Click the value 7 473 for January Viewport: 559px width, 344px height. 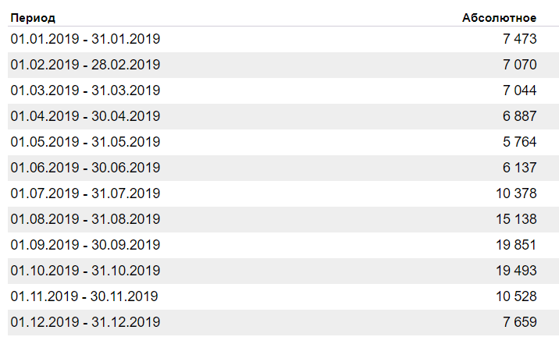click(x=520, y=38)
